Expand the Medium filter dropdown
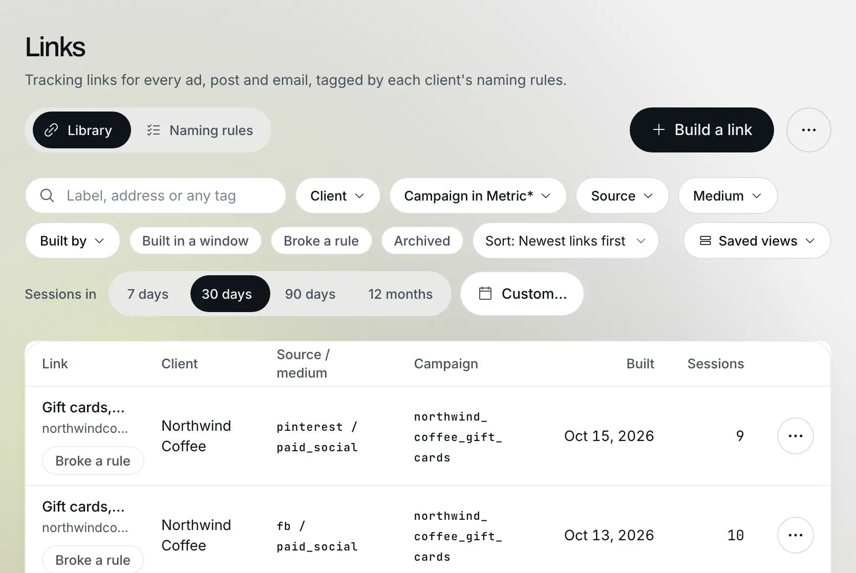856x573 pixels. point(727,195)
